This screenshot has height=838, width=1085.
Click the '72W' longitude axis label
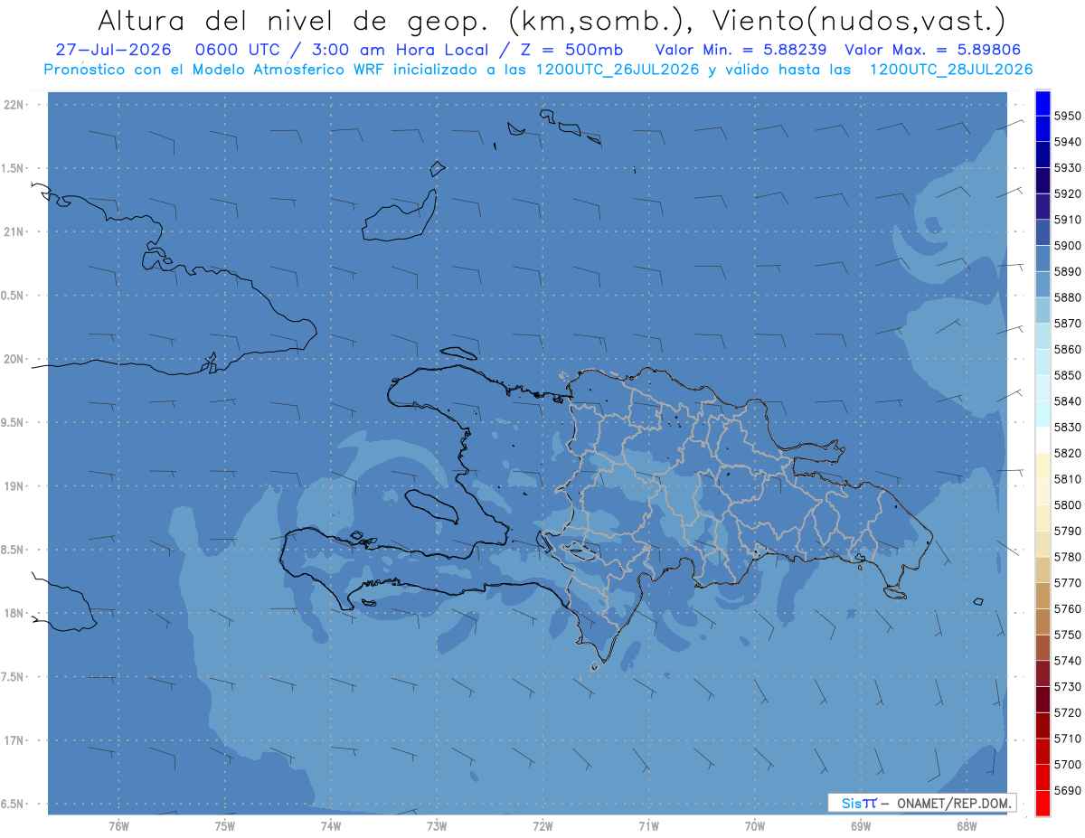(x=542, y=826)
